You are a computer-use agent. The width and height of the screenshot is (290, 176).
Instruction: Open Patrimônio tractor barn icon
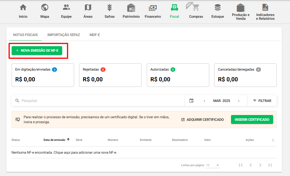coord(131,8)
